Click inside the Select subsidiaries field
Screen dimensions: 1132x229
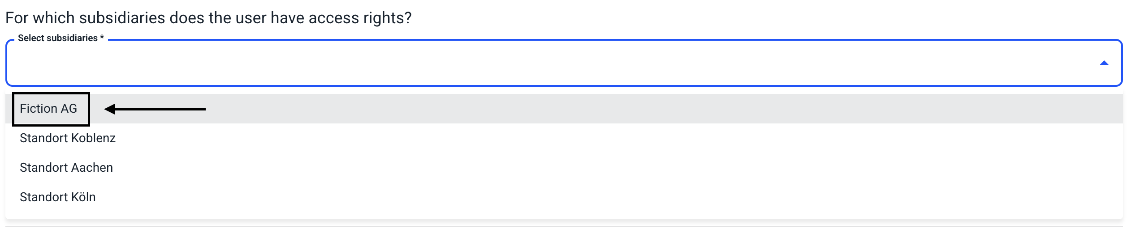[538, 63]
